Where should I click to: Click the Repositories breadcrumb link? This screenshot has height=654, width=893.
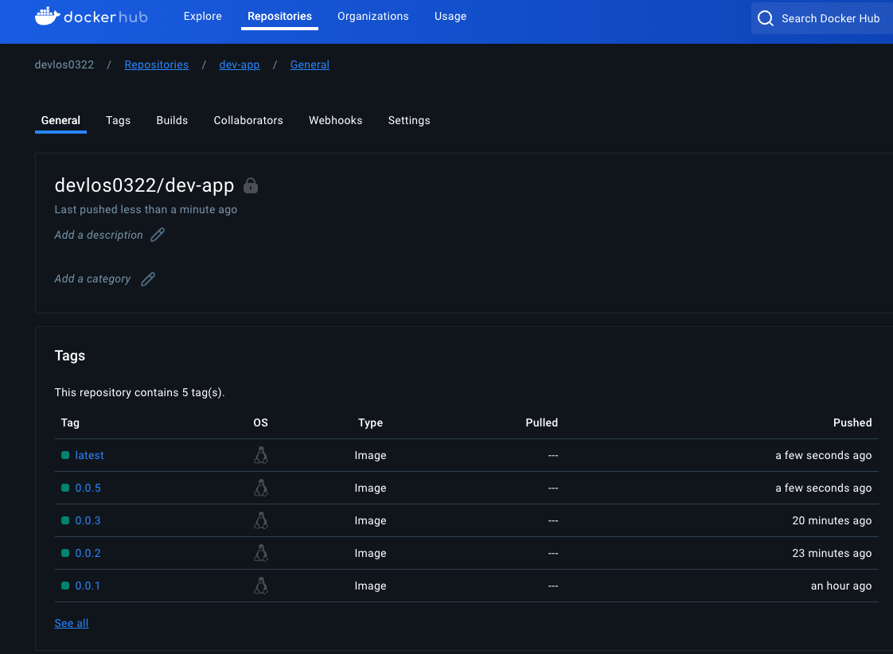(x=157, y=65)
